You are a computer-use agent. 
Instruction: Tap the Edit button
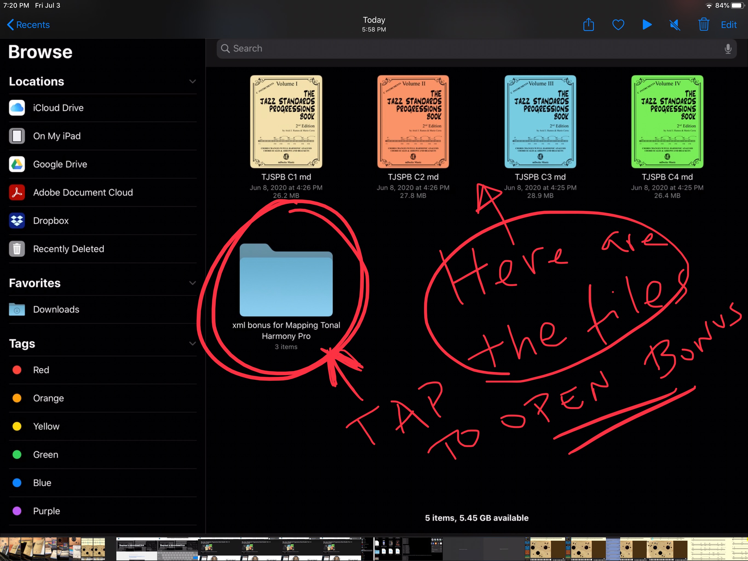729,25
